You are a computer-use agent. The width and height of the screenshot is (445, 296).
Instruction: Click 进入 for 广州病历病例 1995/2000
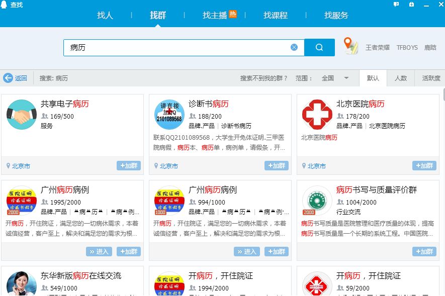coord(99,251)
